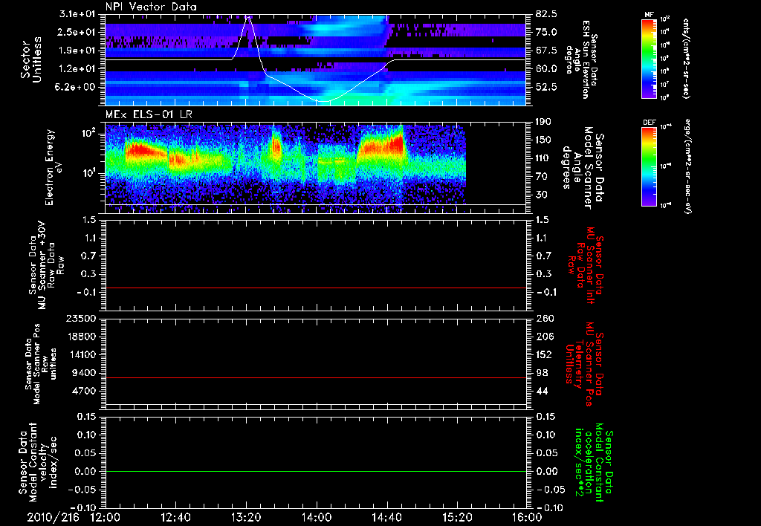Click the 'Model Scanner Angle degrees' axis label
The height and width of the screenshot is (526, 761).
pyautogui.click(x=583, y=168)
